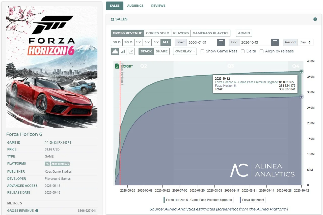This screenshot has width=323, height=215.
Task: Set range to 1 Y
Action: 138,42
